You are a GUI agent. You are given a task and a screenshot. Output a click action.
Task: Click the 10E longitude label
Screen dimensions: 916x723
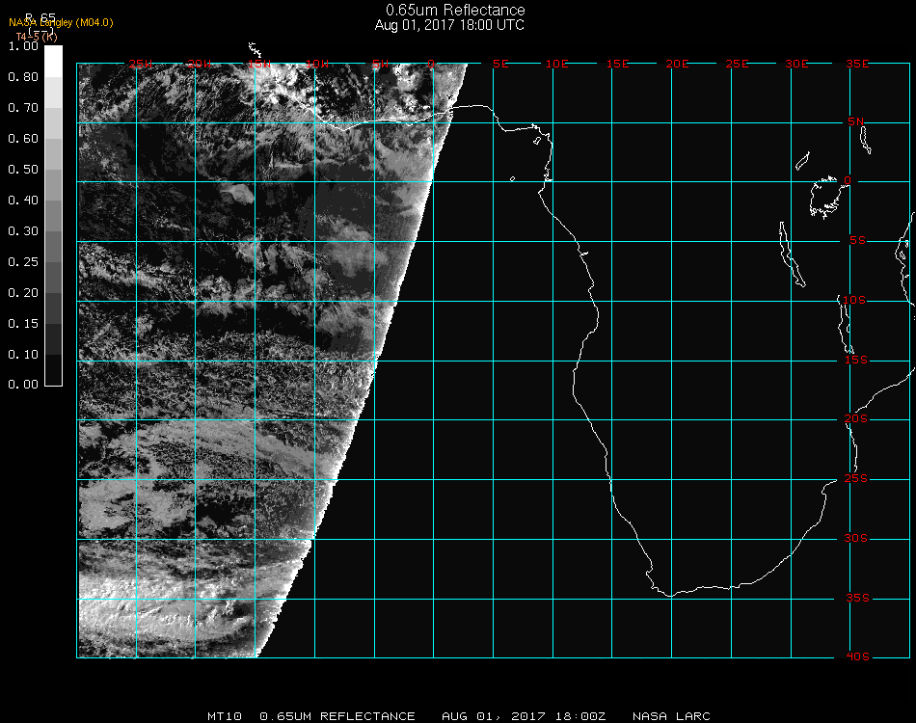556,64
